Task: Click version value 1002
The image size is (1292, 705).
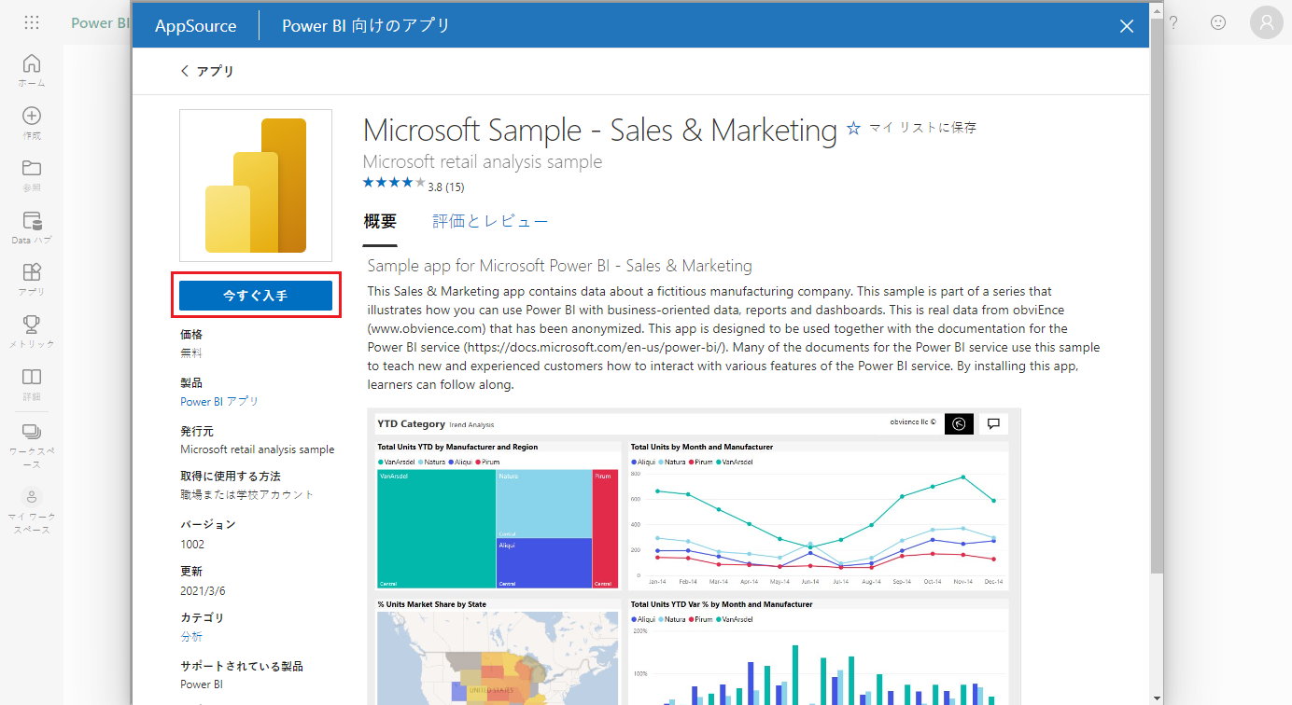Action: [x=192, y=544]
